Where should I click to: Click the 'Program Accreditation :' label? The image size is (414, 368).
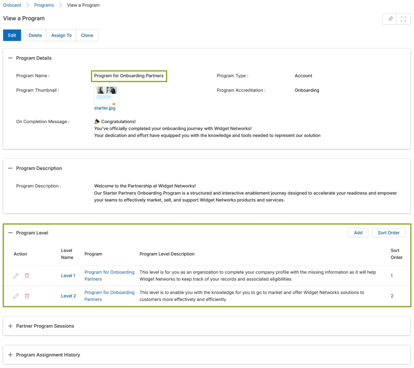point(241,90)
